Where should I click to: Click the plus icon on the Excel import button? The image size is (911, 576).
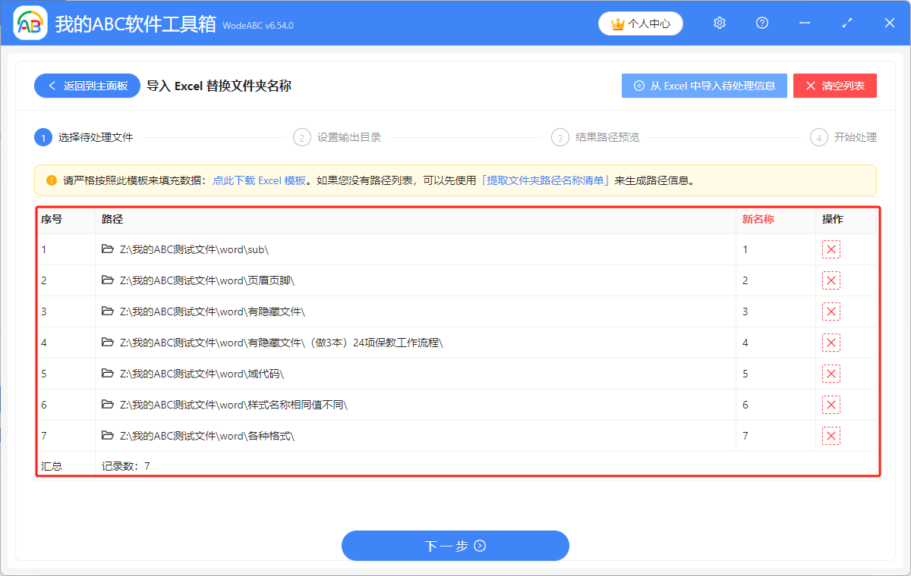coord(637,85)
